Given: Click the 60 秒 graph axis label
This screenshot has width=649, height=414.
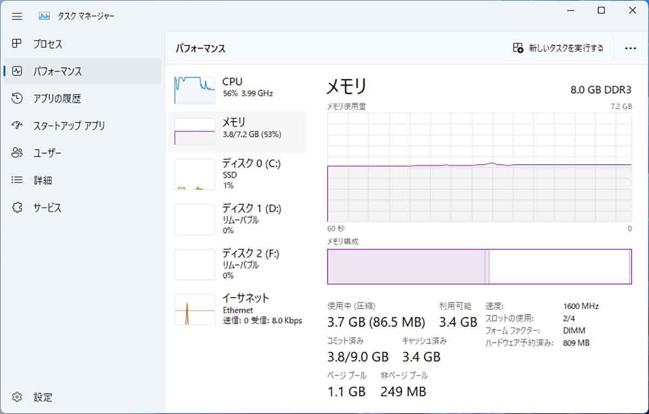Looking at the screenshot, I should 336,228.
